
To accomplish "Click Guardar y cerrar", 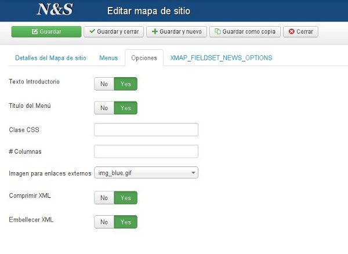I will [x=114, y=31].
